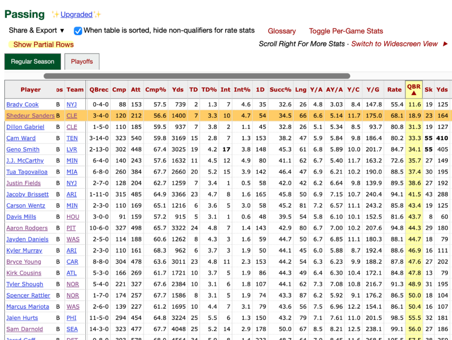
Task: Click the red sort arrow under QBR header
Action: coord(414,94)
